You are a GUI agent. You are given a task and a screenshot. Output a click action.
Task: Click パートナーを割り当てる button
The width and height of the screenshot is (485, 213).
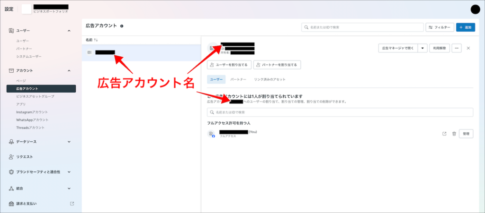(x=277, y=65)
